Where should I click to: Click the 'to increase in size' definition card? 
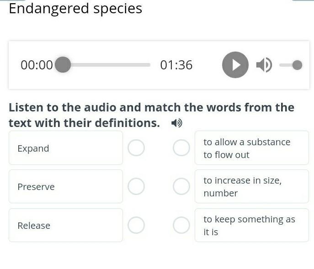pos(252,186)
